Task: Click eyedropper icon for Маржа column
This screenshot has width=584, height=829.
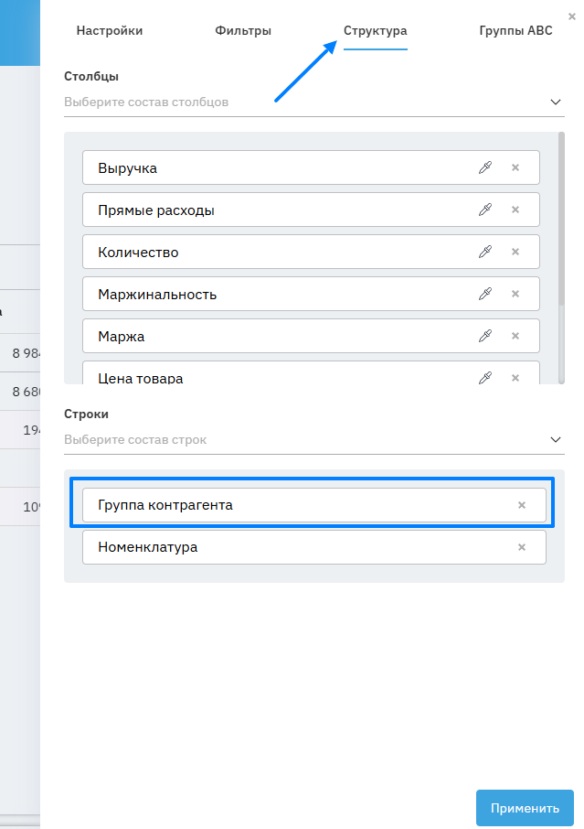Action: tap(485, 336)
